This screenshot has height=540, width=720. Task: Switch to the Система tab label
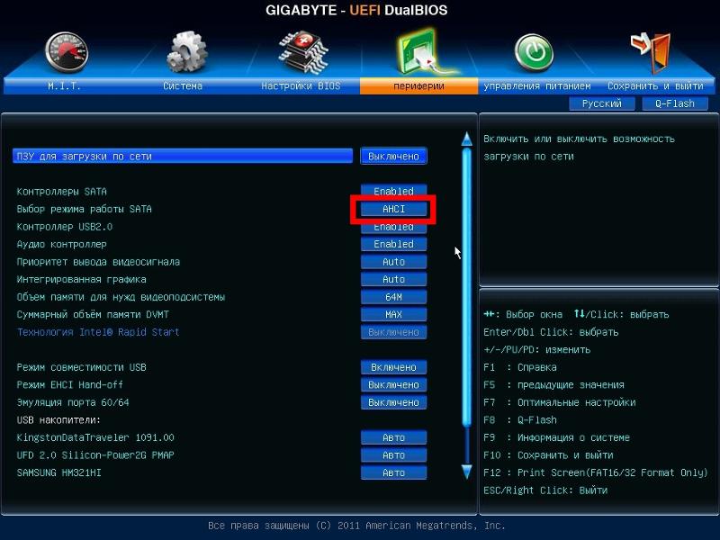click(183, 85)
